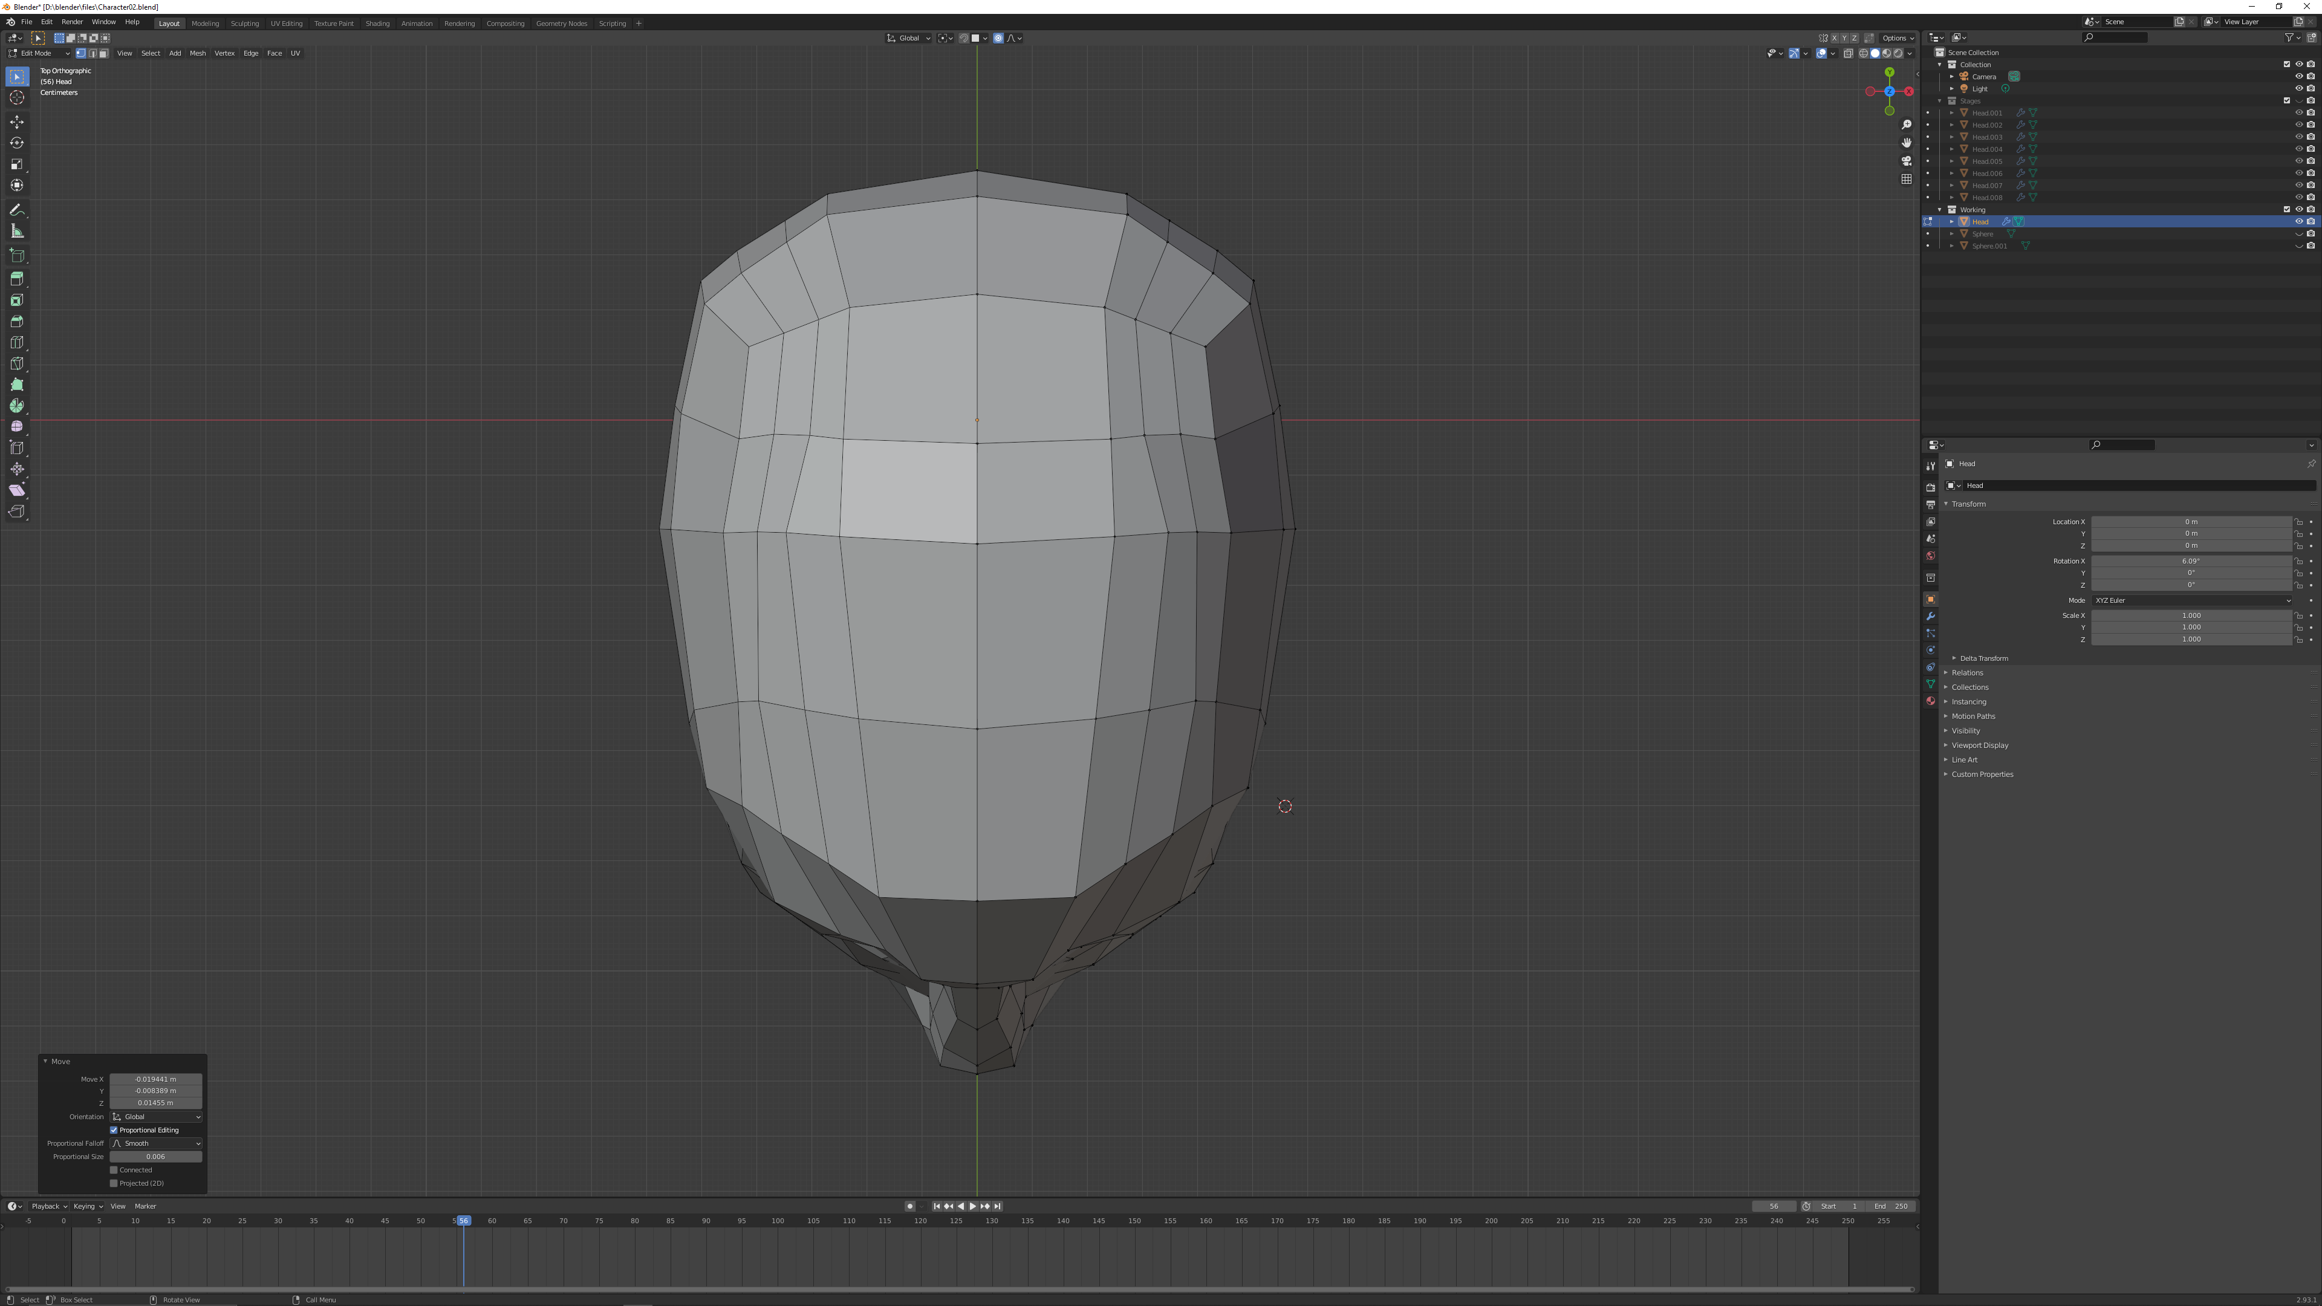Image resolution: width=2322 pixels, height=1306 pixels.
Task: Switch to edge select mode
Action: [92, 53]
